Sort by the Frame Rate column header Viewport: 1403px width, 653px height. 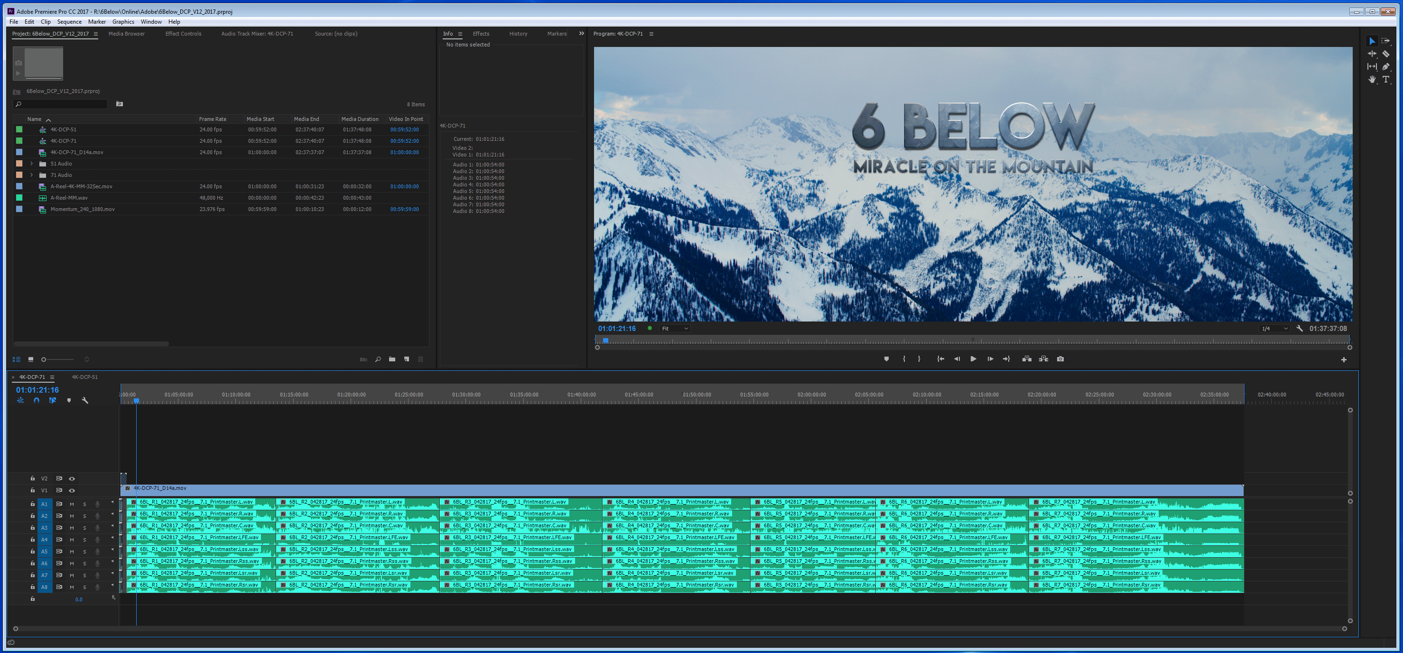(213, 119)
